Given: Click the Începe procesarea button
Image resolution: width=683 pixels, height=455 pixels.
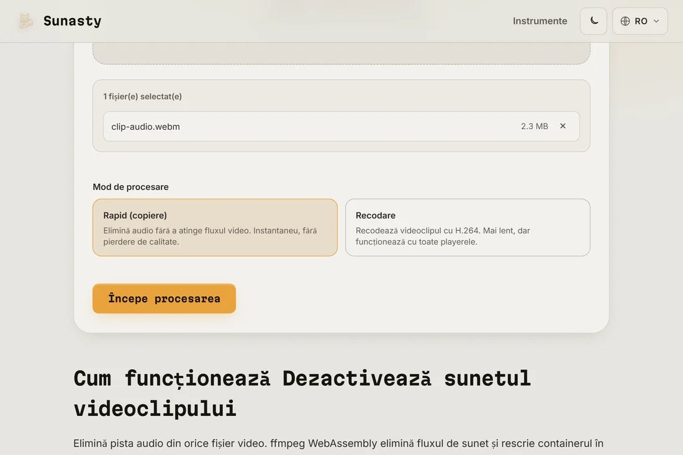Looking at the screenshot, I should point(164,299).
